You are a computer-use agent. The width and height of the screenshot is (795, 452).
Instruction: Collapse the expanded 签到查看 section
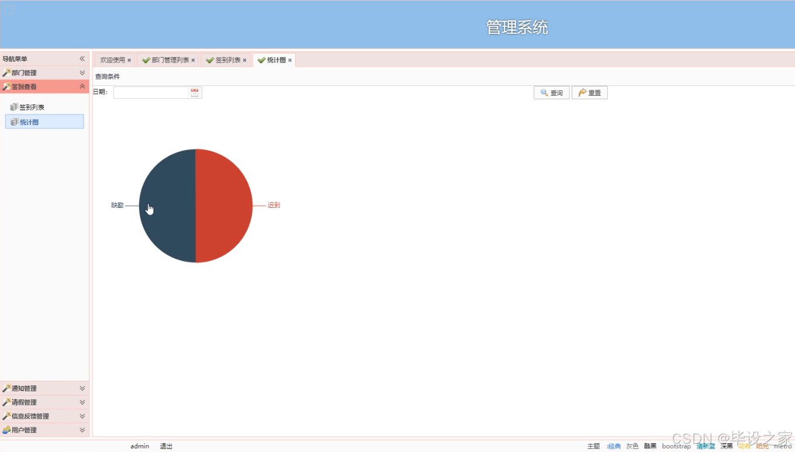pos(84,86)
